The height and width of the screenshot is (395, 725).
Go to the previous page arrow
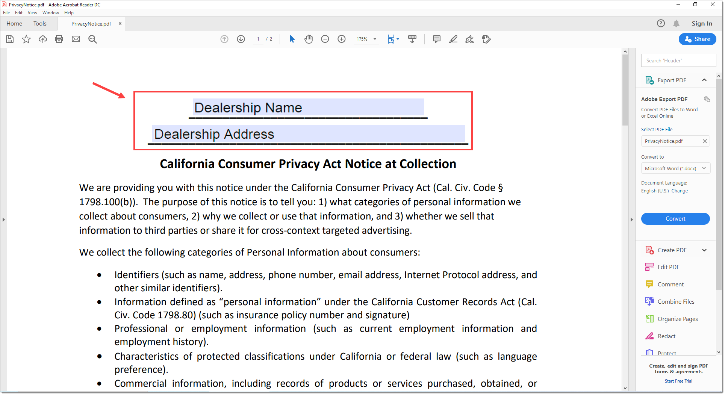tap(224, 39)
